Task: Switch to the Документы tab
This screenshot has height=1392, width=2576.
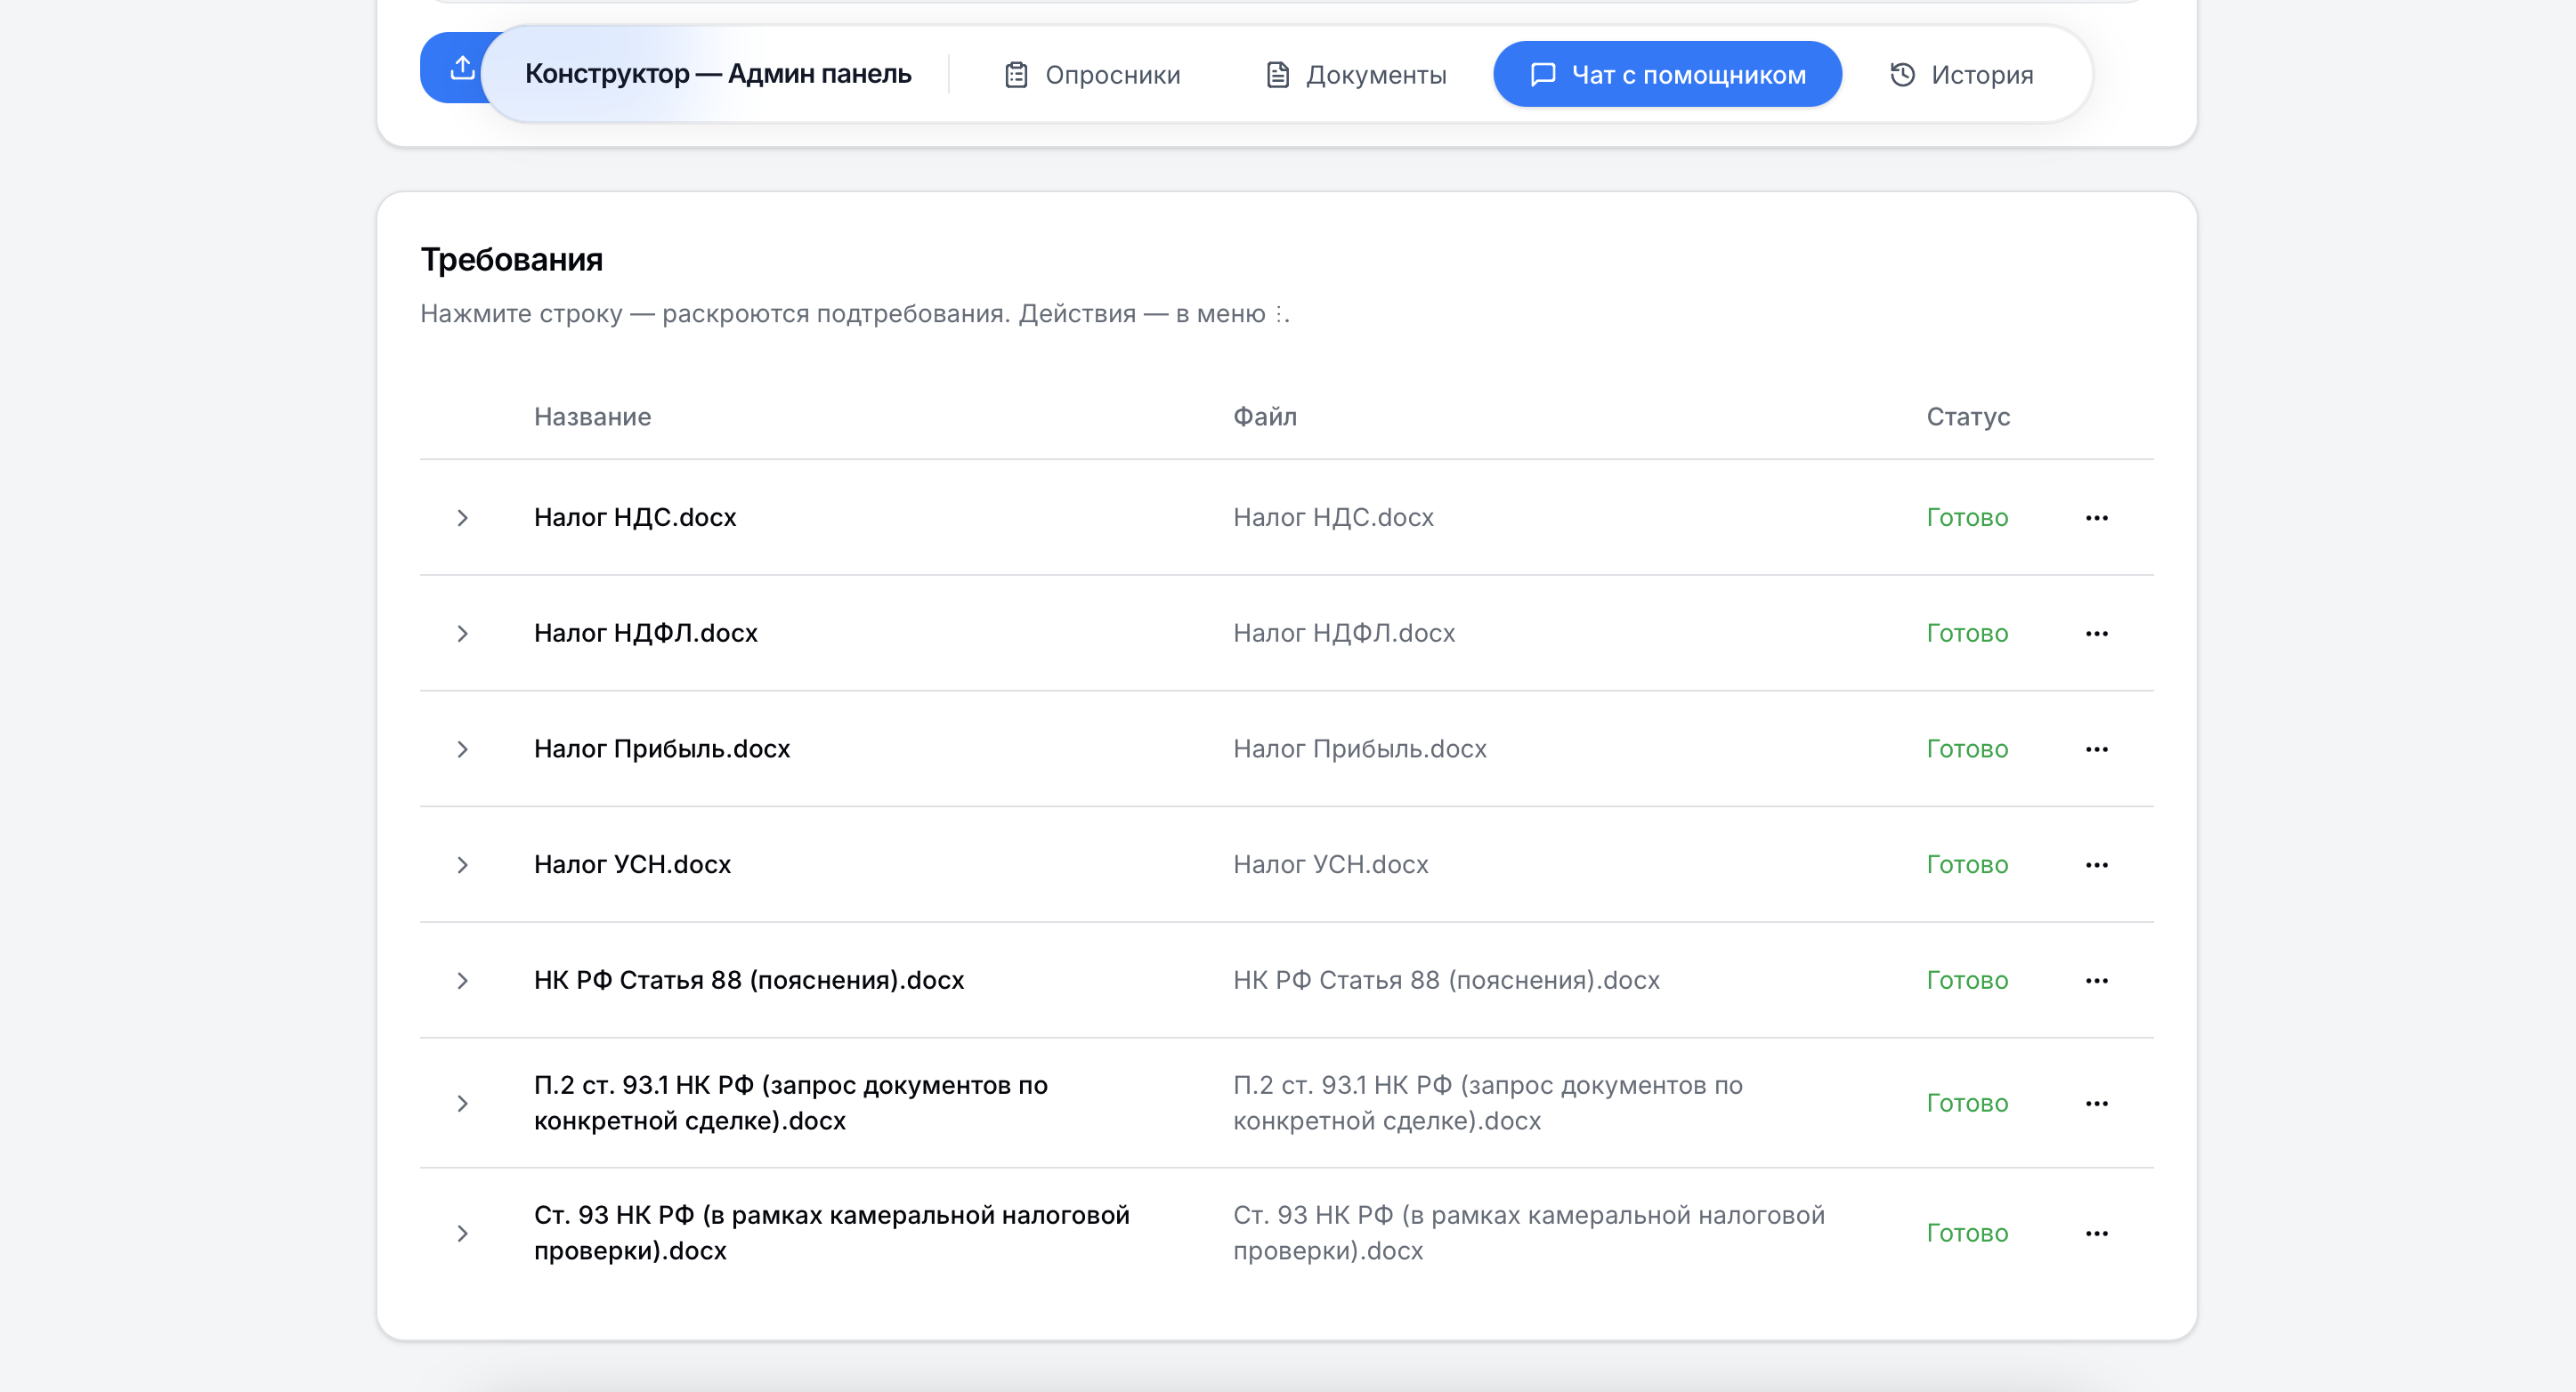Action: 1356,75
